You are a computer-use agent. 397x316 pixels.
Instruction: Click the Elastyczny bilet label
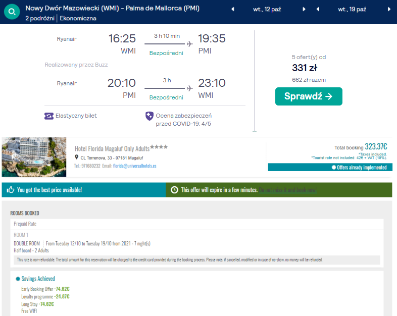click(x=76, y=116)
